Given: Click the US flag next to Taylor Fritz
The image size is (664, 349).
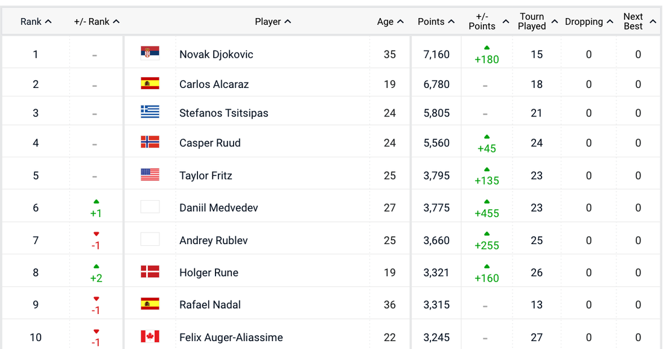Looking at the screenshot, I should tap(150, 175).
